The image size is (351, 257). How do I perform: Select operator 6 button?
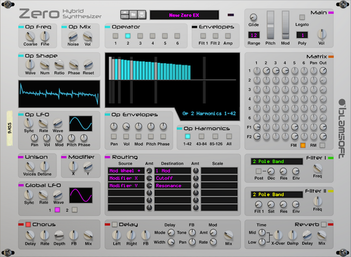178,36
